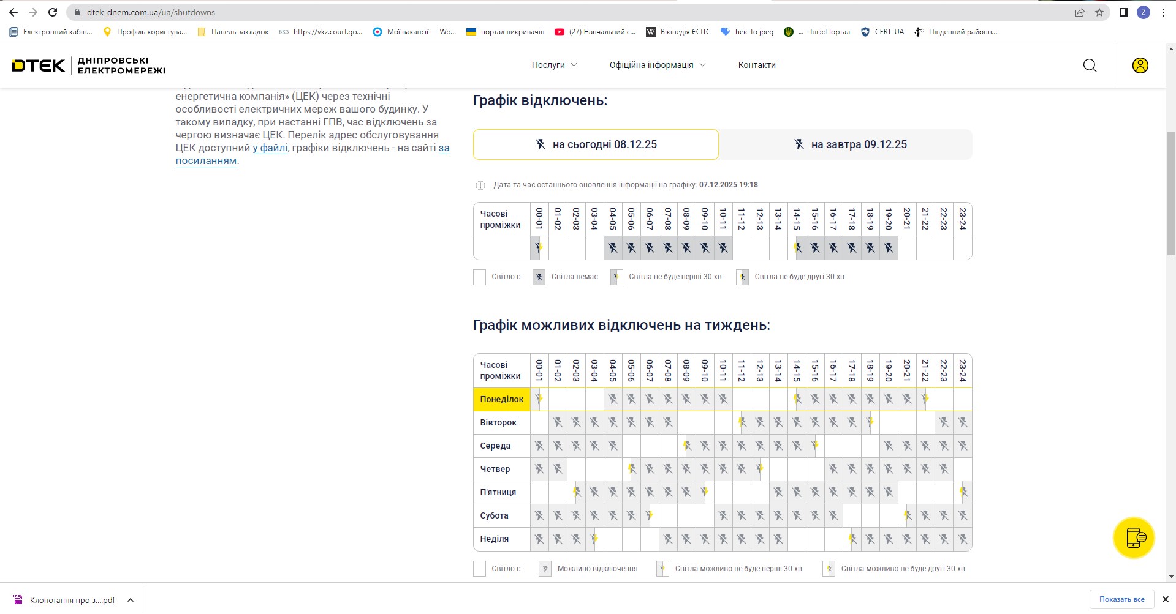Click the page vertical scrollbar
The image size is (1176, 614).
(x=1170, y=193)
